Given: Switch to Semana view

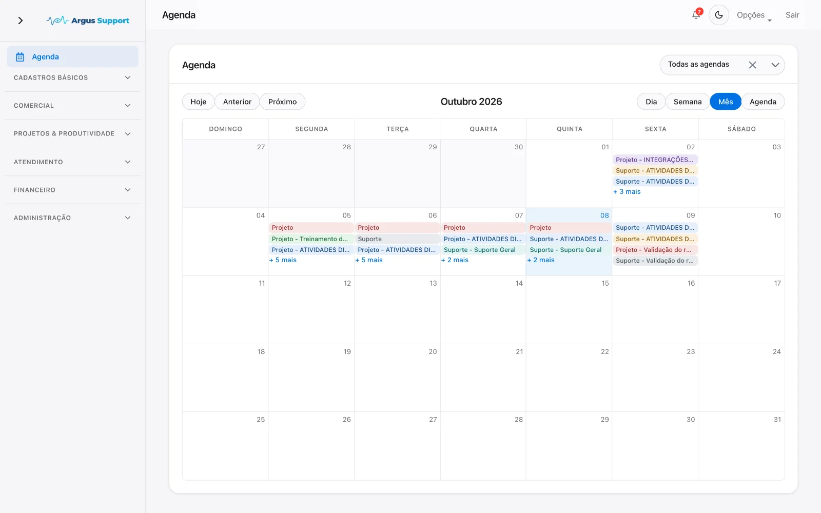Looking at the screenshot, I should pyautogui.click(x=688, y=102).
